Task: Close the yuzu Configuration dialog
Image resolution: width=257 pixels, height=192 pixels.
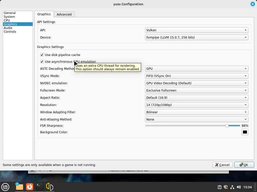Action: click(x=252, y=4)
